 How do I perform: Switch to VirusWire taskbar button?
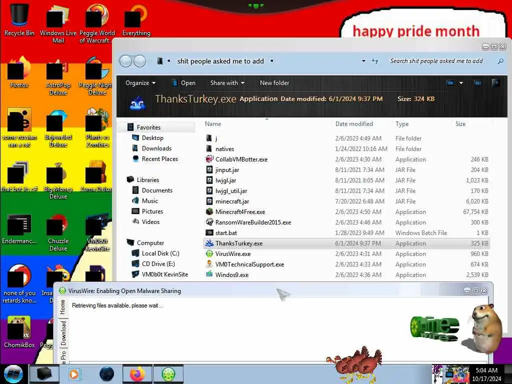pyautogui.click(x=168, y=374)
